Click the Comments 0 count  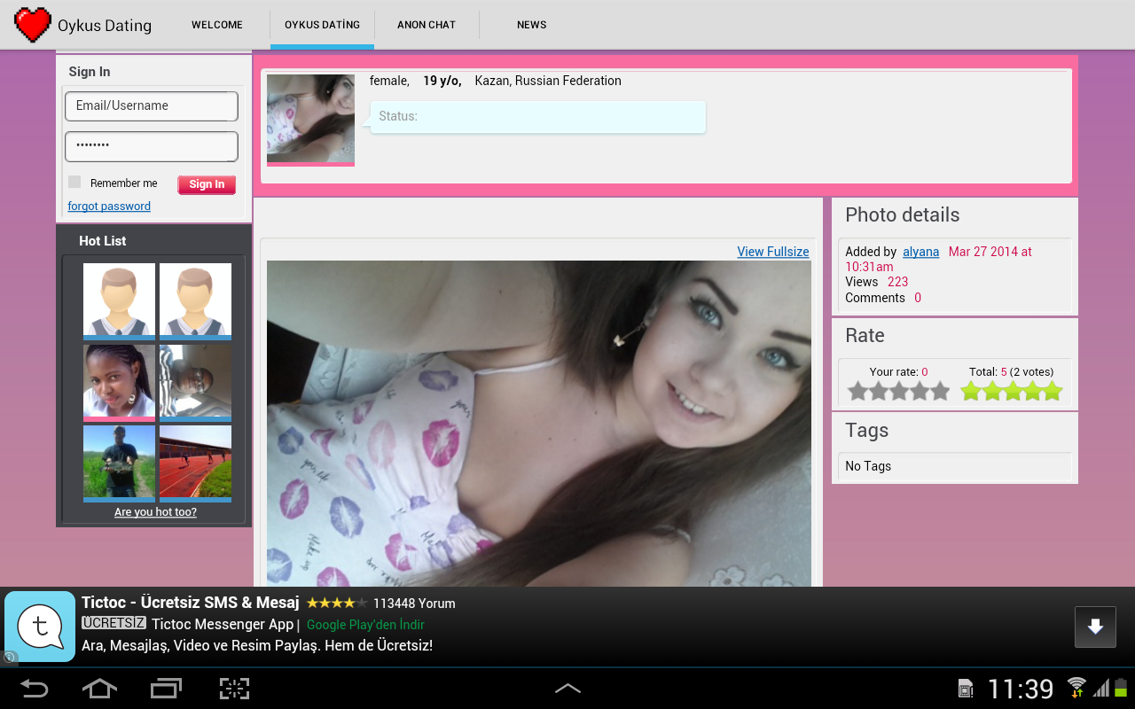(x=883, y=298)
